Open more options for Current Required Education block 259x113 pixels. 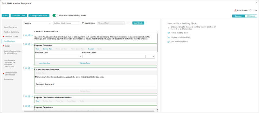pos(32,68)
